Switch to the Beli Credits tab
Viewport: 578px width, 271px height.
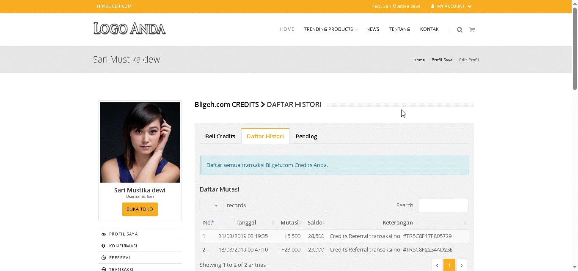coord(220,136)
